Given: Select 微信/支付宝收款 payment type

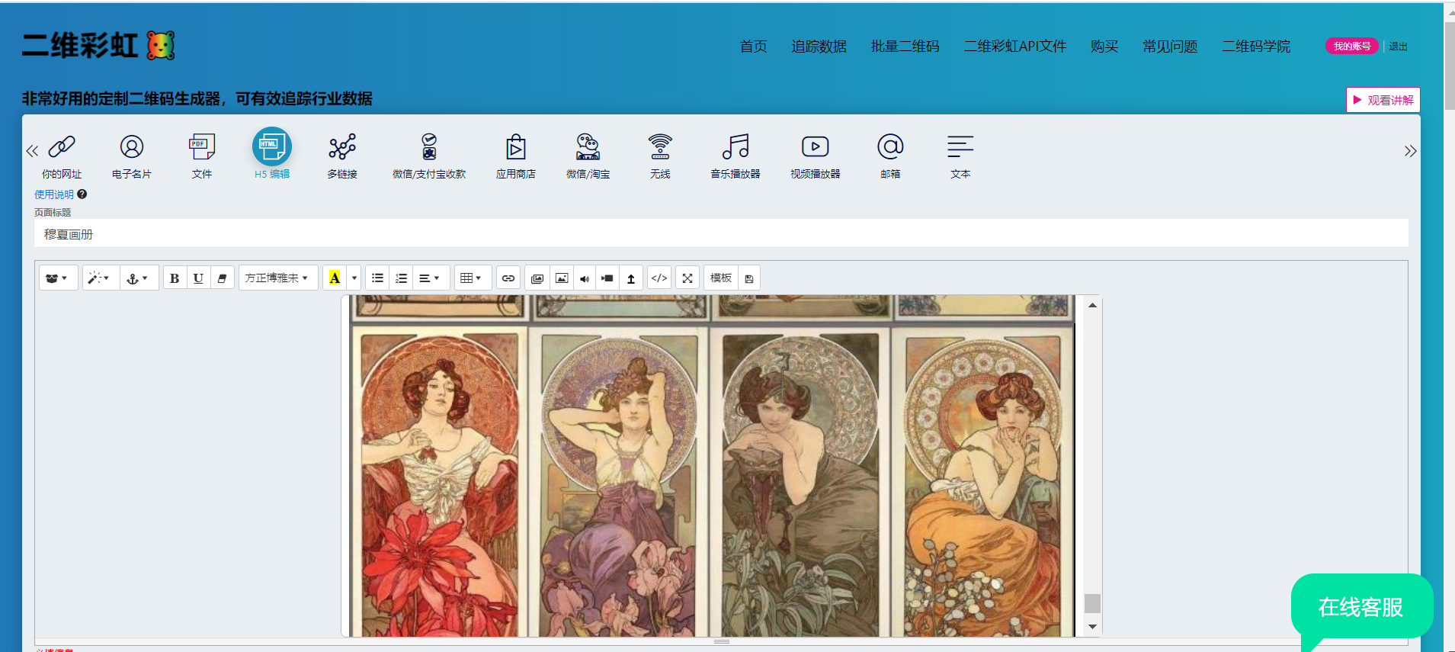Looking at the screenshot, I should 429,157.
